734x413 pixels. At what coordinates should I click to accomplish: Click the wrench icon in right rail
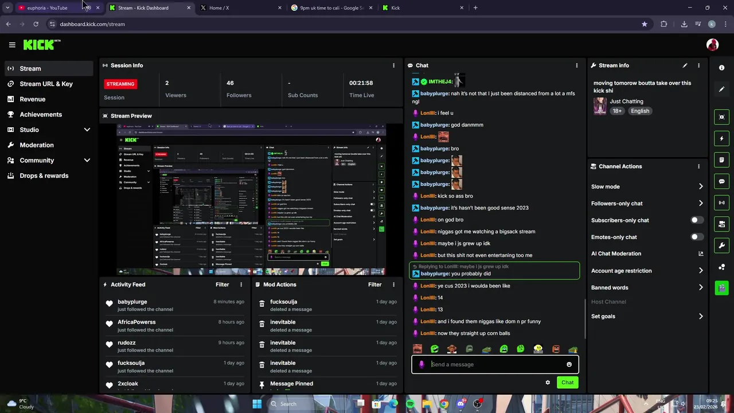(x=721, y=246)
